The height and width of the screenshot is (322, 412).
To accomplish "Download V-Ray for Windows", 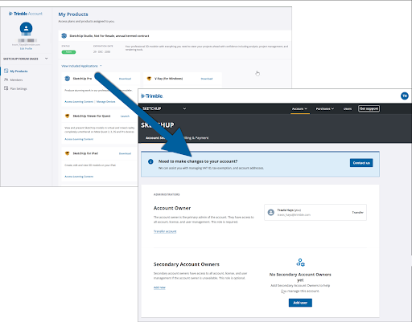I will coord(207,79).
